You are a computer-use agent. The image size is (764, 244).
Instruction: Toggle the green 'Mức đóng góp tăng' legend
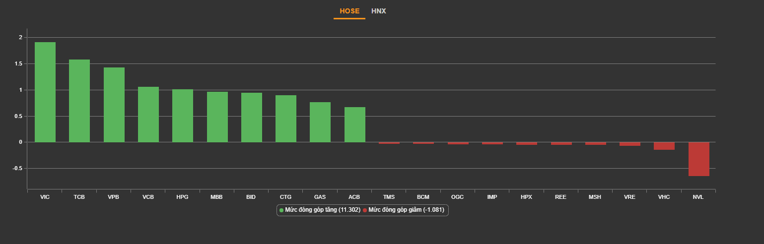(320, 210)
